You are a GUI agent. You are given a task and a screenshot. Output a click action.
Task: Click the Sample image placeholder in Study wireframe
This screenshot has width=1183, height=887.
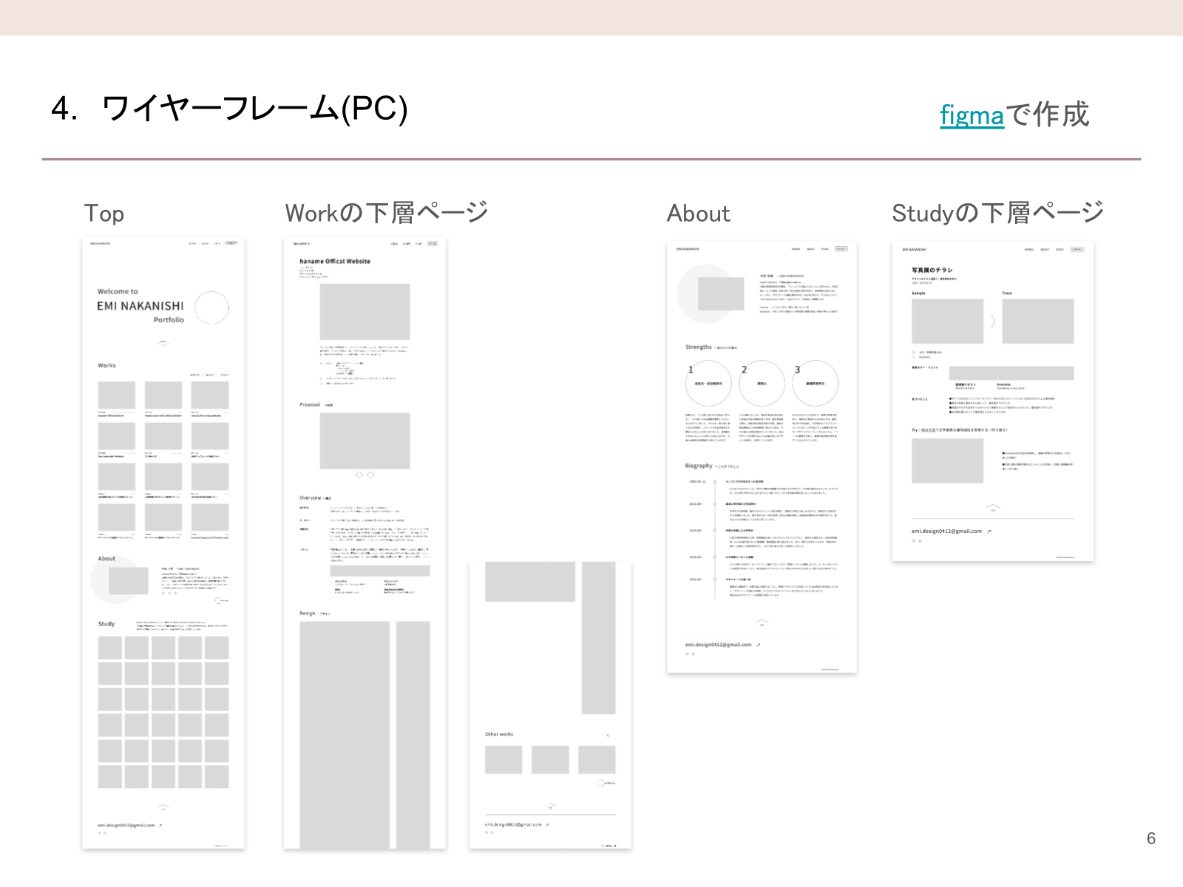947,321
